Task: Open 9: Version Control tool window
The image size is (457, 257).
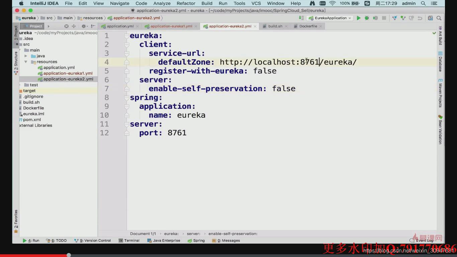Action: 93,241
